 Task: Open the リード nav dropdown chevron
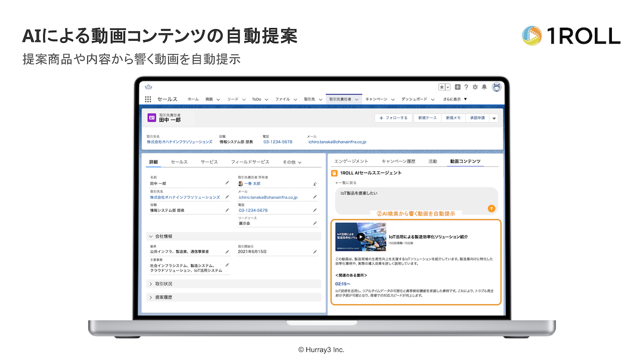(244, 100)
